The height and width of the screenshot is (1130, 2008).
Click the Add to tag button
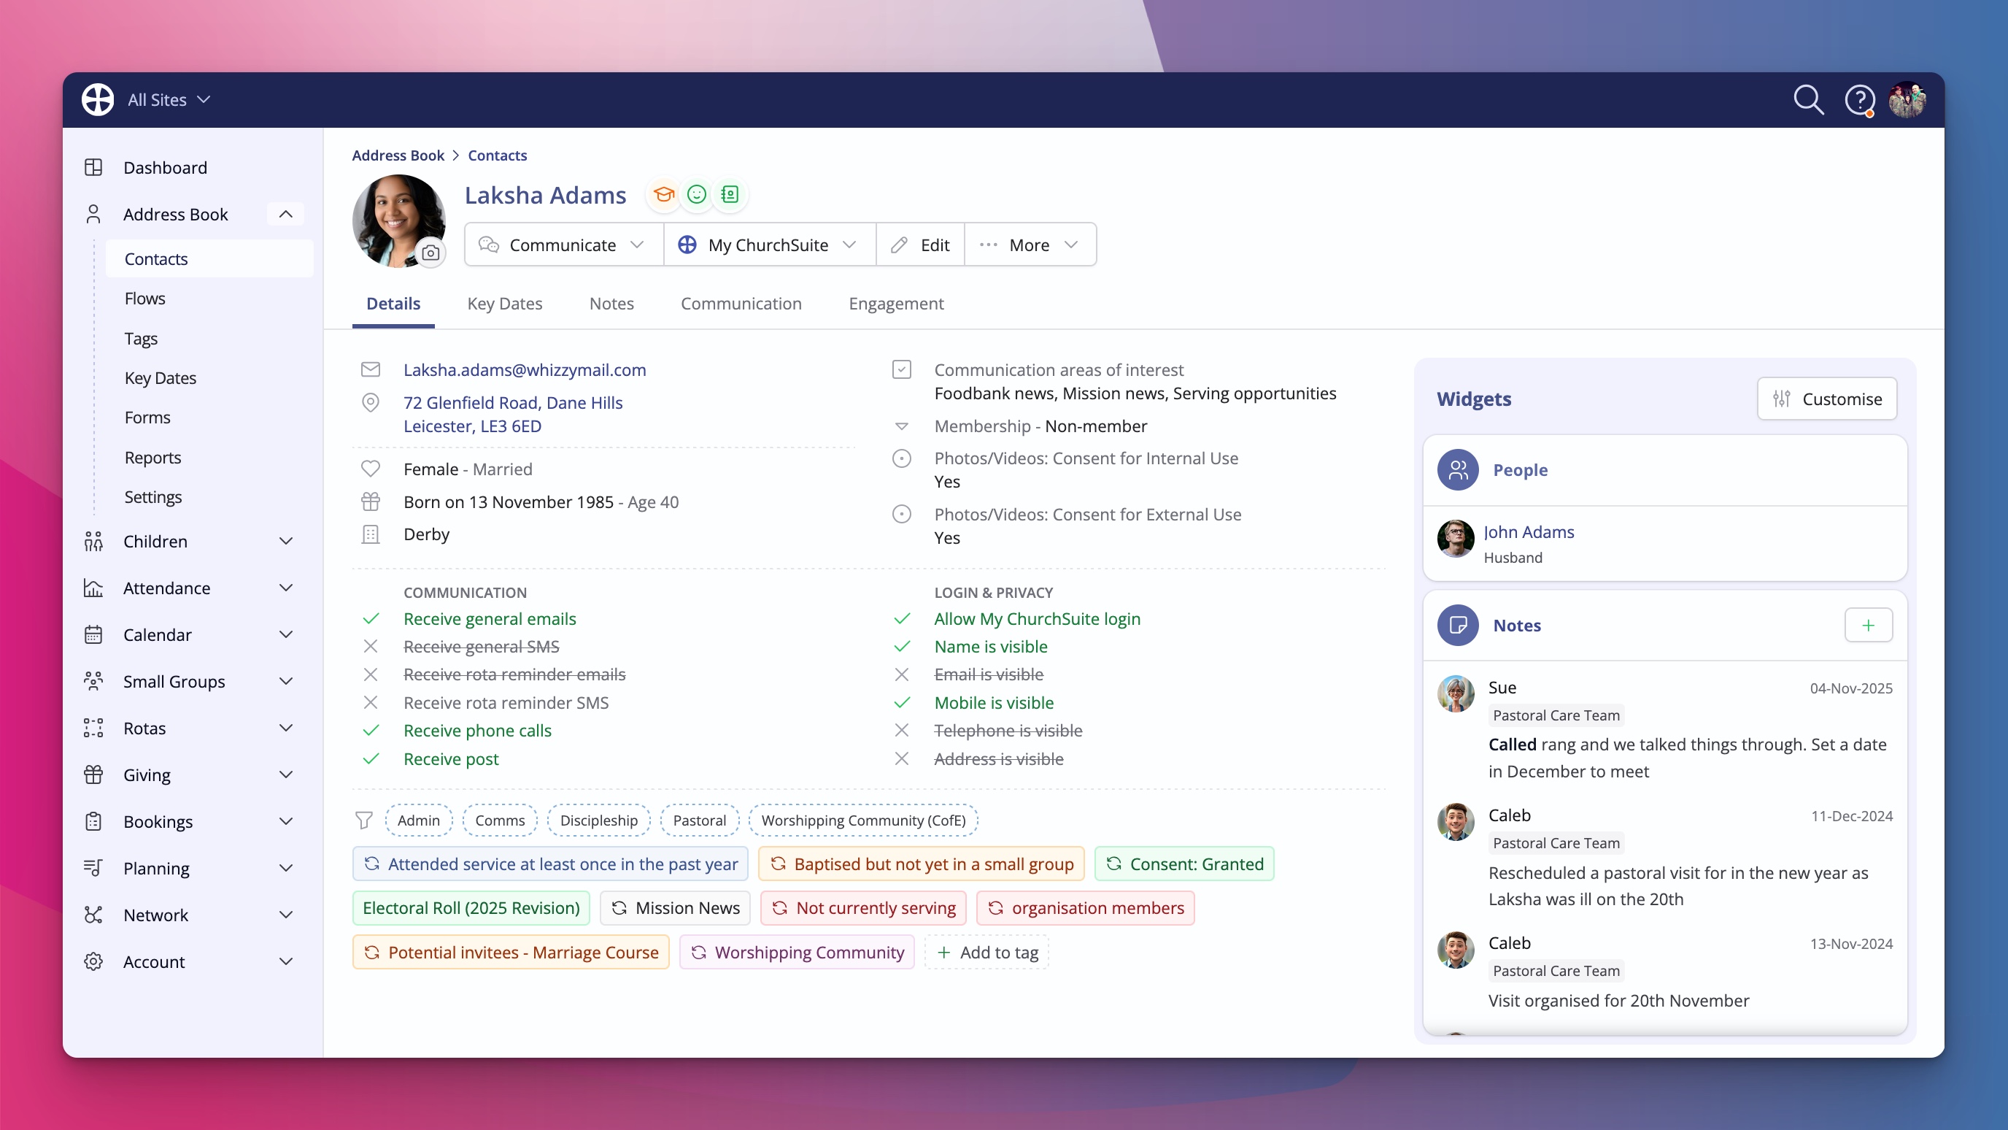[986, 952]
